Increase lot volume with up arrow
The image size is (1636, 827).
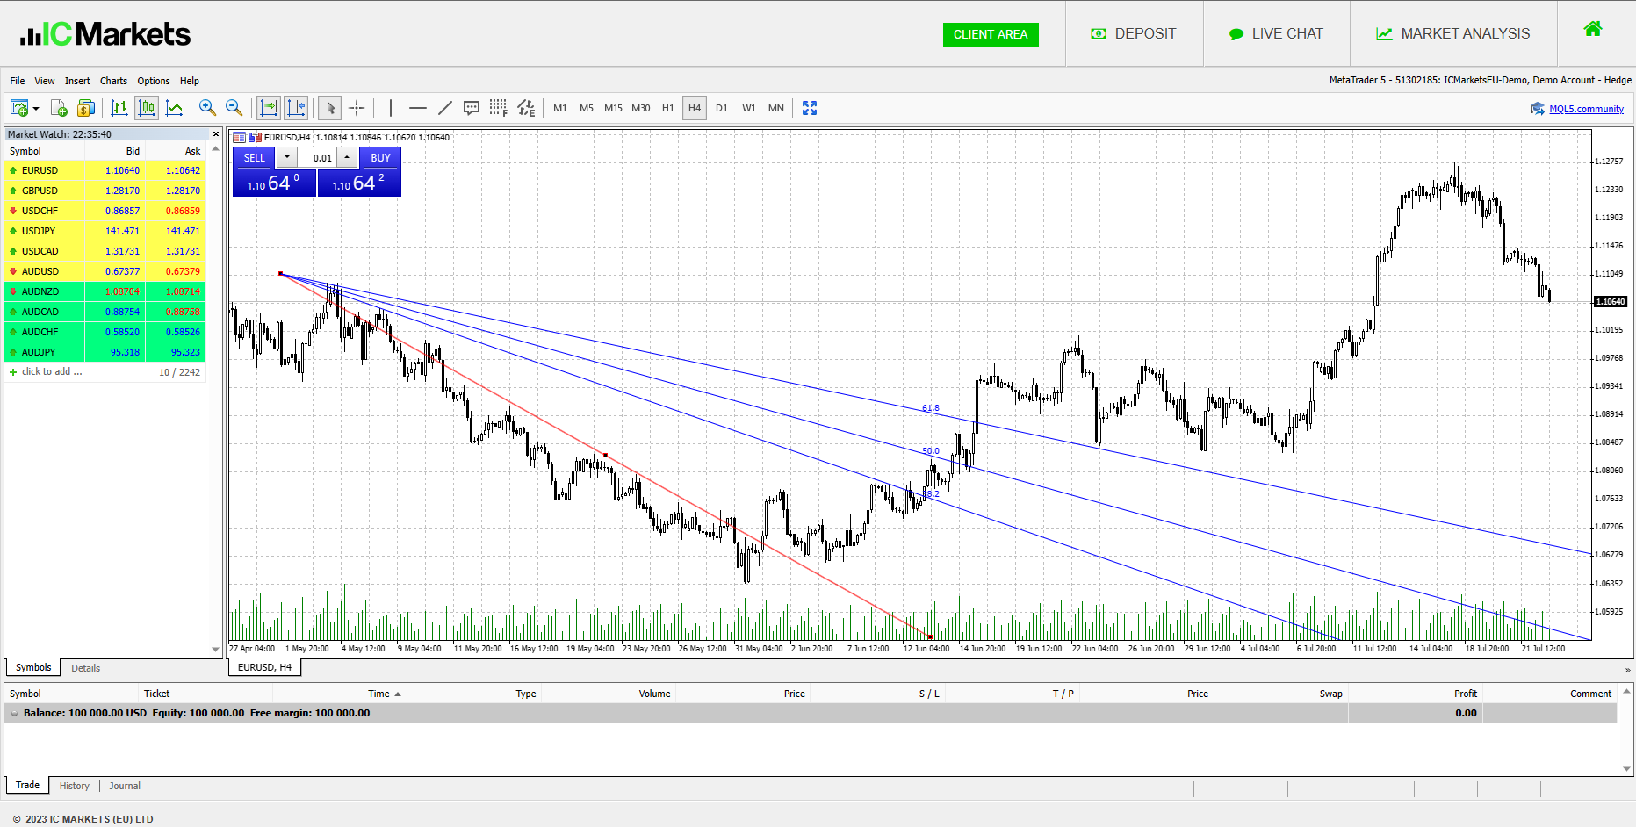coord(347,157)
